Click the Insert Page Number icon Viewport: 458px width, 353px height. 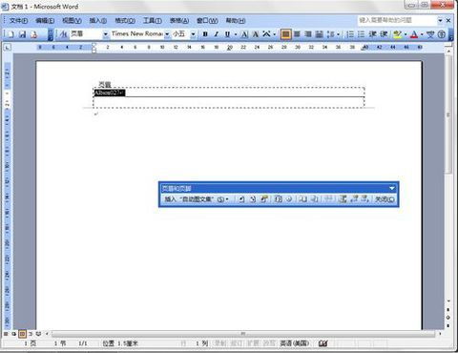[241, 199]
